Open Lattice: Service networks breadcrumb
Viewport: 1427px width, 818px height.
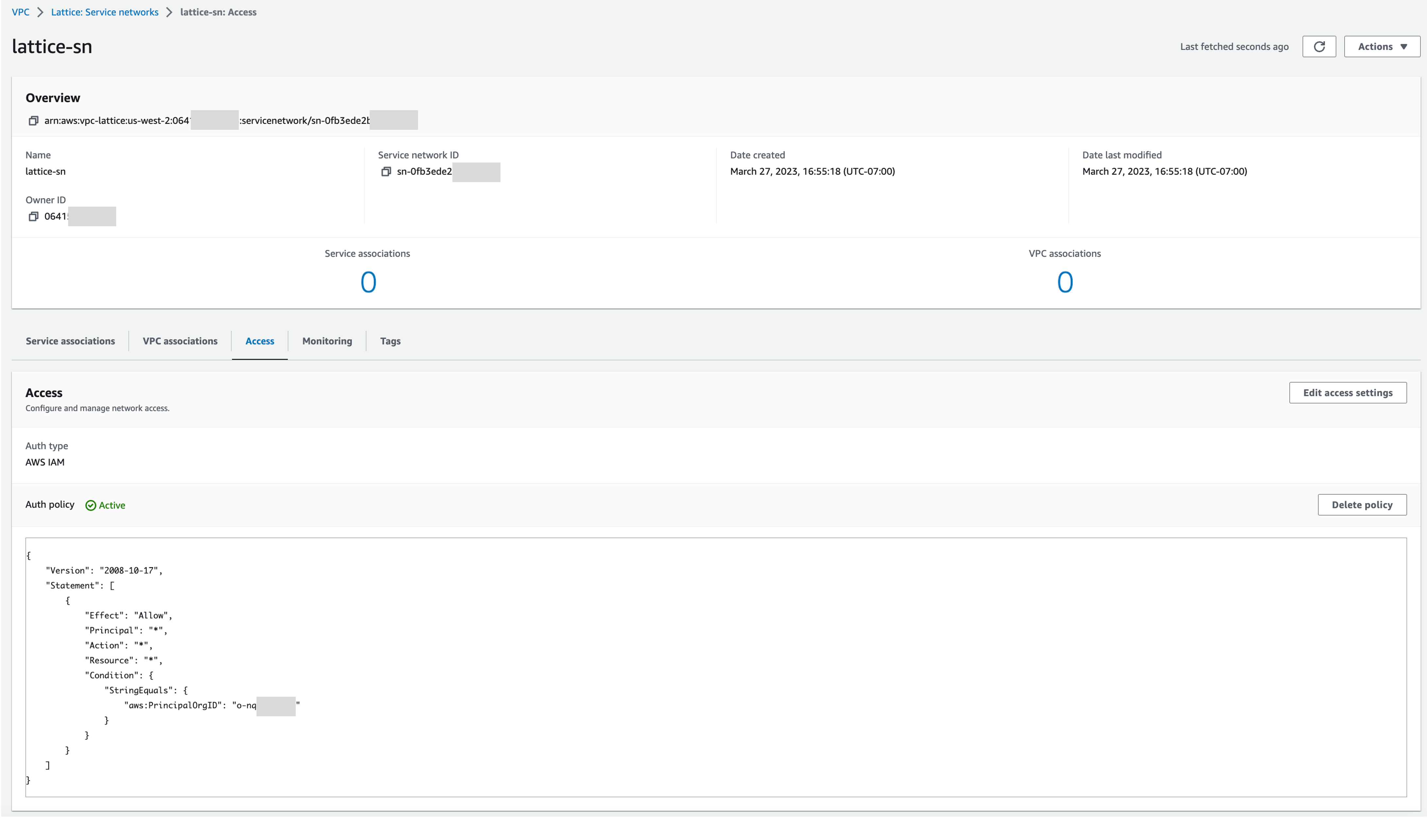(x=105, y=12)
